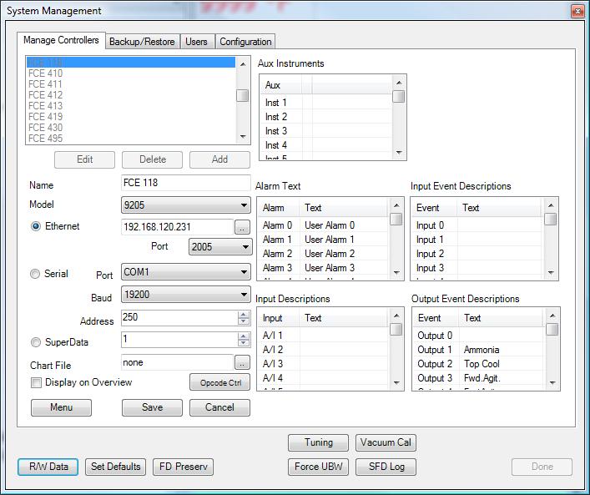Viewport: 590px width, 495px height.
Task: Open the Users tab
Action: (196, 42)
